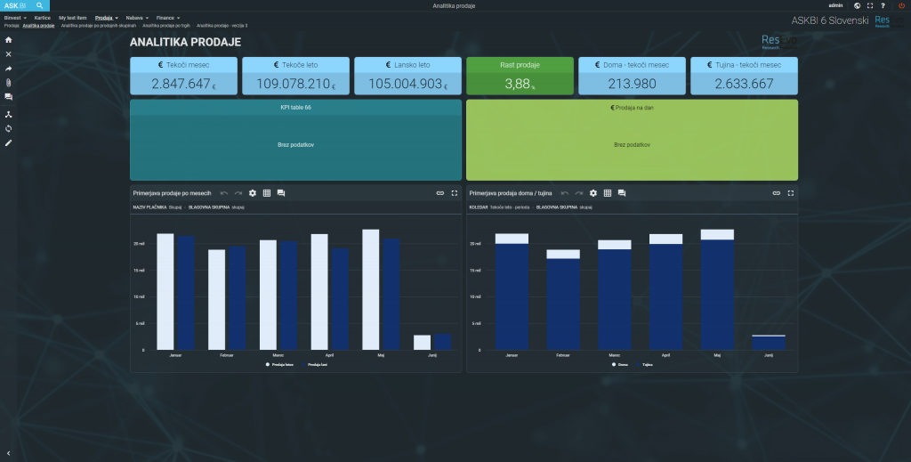Image resolution: width=911 pixels, height=462 pixels.
Task: Maximize the Primerjava prodaje po mesecih chart
Action: click(x=454, y=192)
